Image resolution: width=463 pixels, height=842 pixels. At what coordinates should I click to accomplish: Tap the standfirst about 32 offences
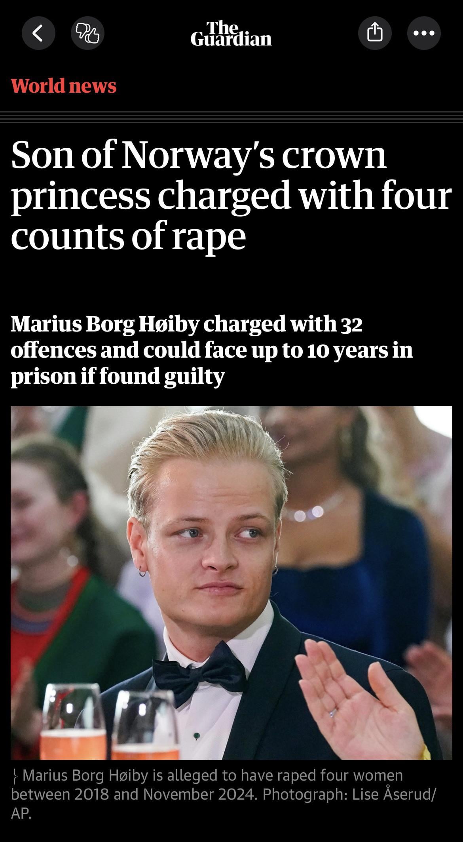coord(212,350)
